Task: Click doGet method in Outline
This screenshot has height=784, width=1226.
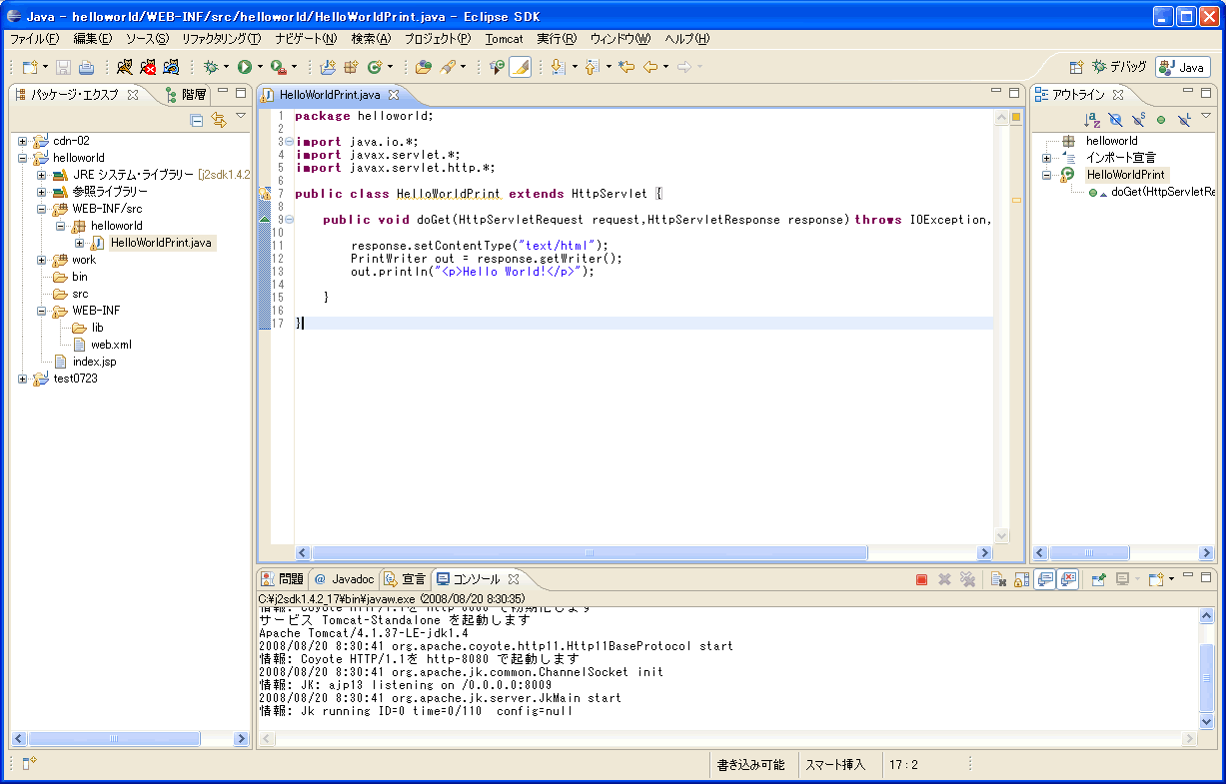Action: pyautogui.click(x=1150, y=192)
